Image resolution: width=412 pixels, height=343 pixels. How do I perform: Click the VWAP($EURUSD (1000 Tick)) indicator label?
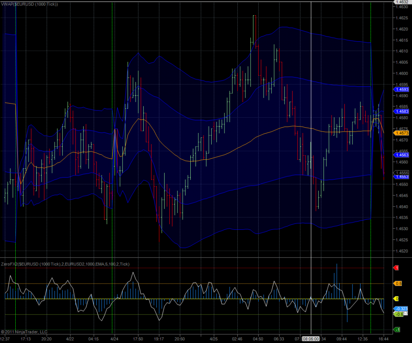(x=30, y=4)
